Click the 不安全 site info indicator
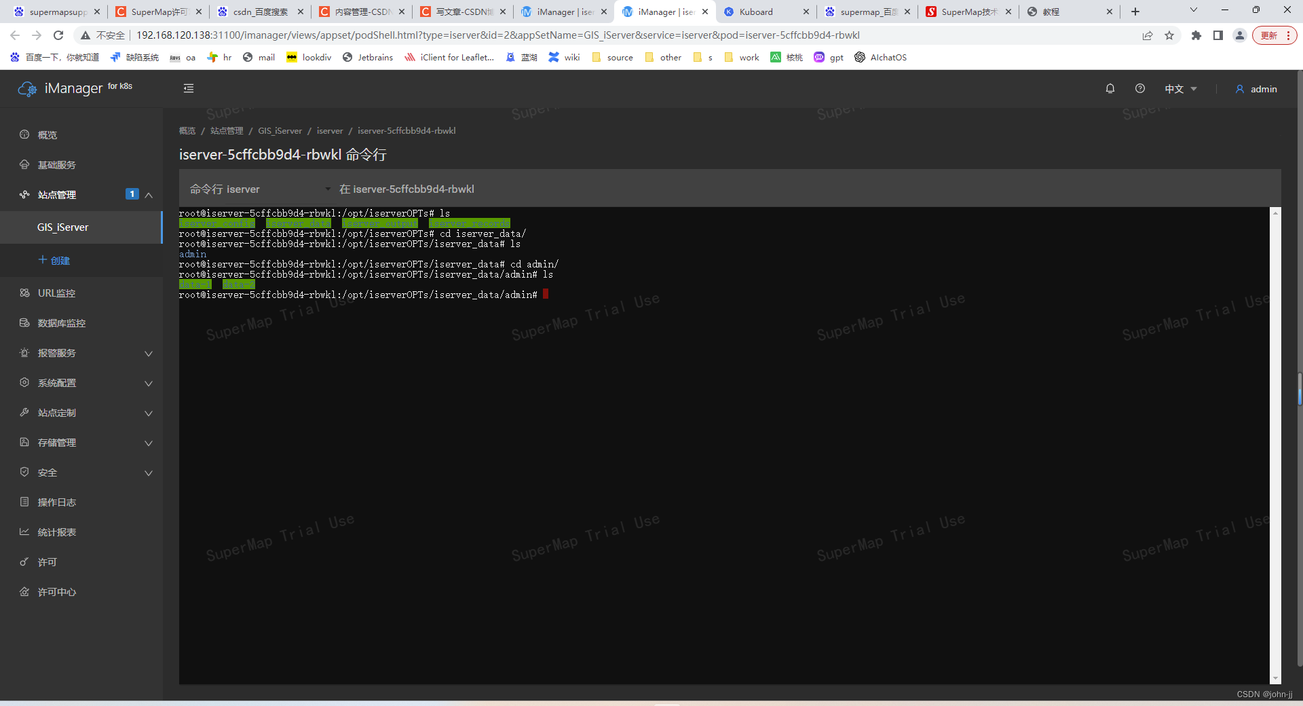 click(x=103, y=35)
